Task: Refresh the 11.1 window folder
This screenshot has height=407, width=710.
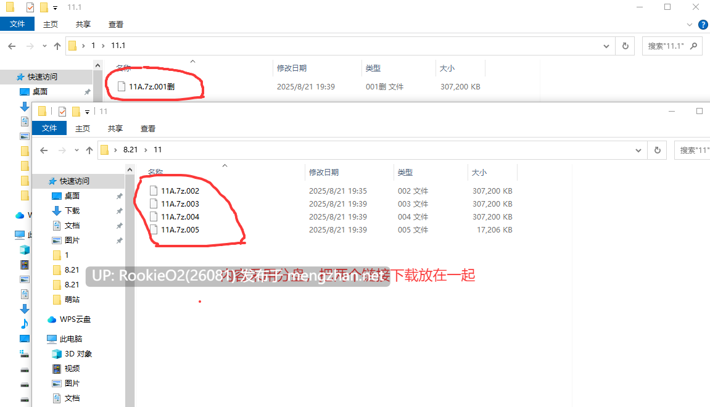Action: [625, 46]
